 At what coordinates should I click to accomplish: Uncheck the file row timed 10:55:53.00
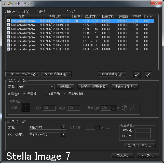coord(8,45)
